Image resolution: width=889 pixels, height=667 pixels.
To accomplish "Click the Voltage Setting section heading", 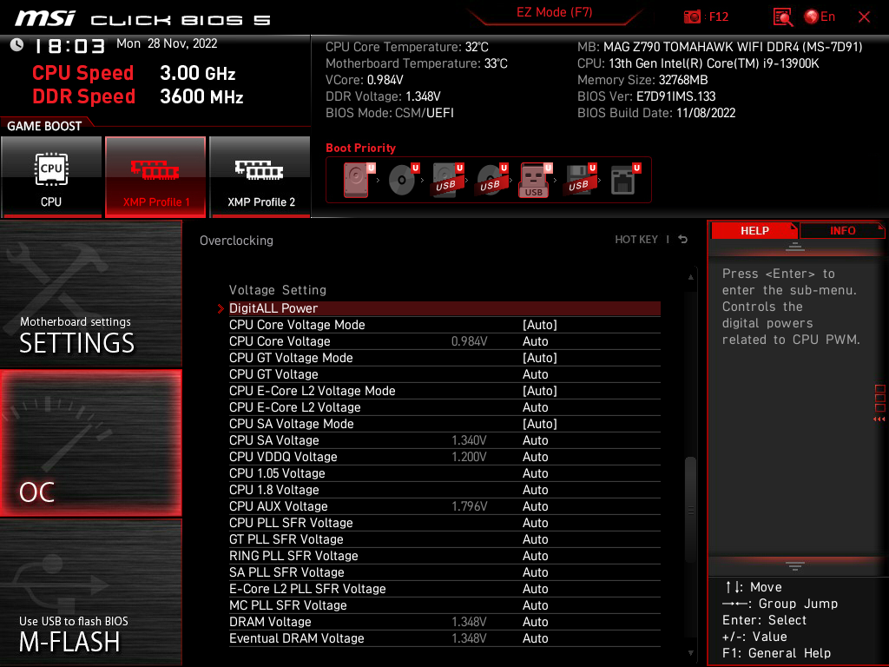I will (278, 290).
